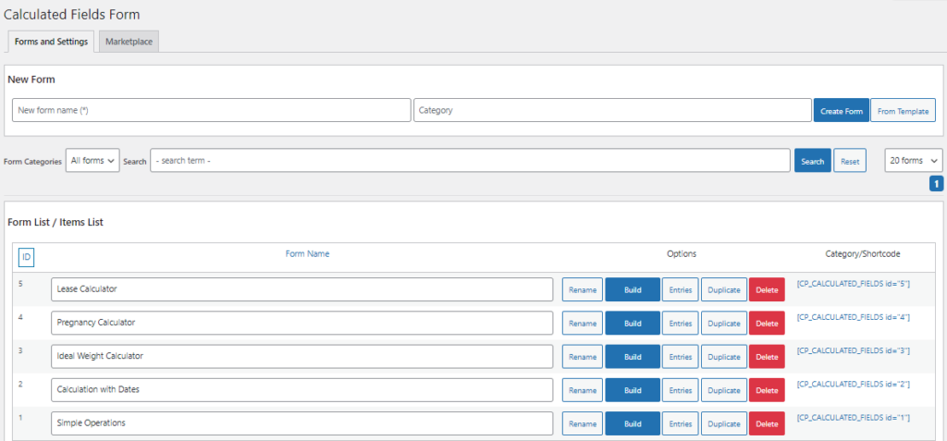Rename the Lease Calculator form
This screenshot has height=441, width=947.
pos(583,290)
